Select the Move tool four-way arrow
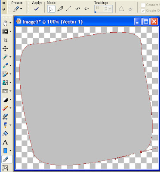 tap(5, 49)
